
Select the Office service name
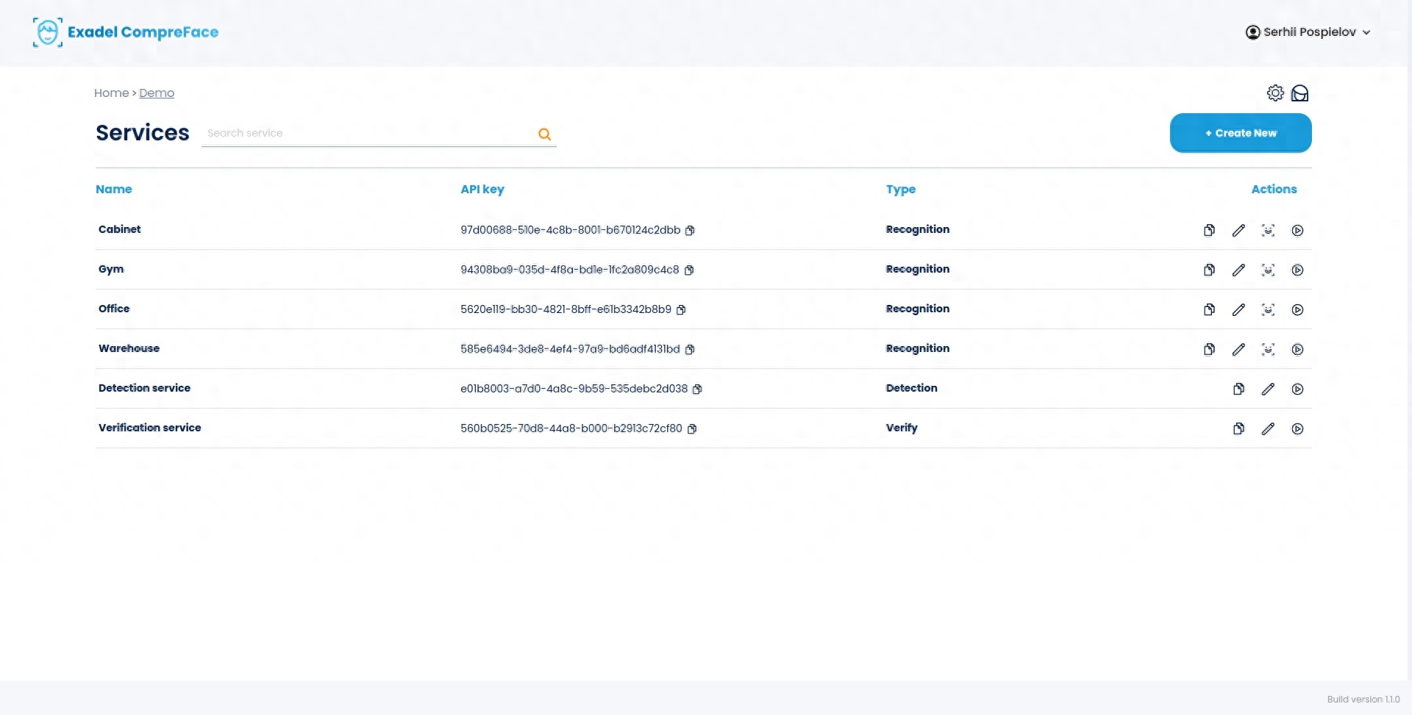(114, 309)
